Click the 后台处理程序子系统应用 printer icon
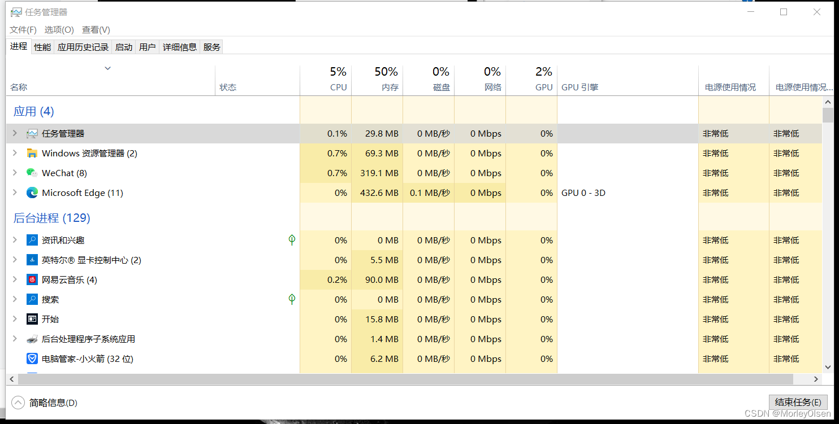Screen dimensions: 839x424 (x=32, y=339)
